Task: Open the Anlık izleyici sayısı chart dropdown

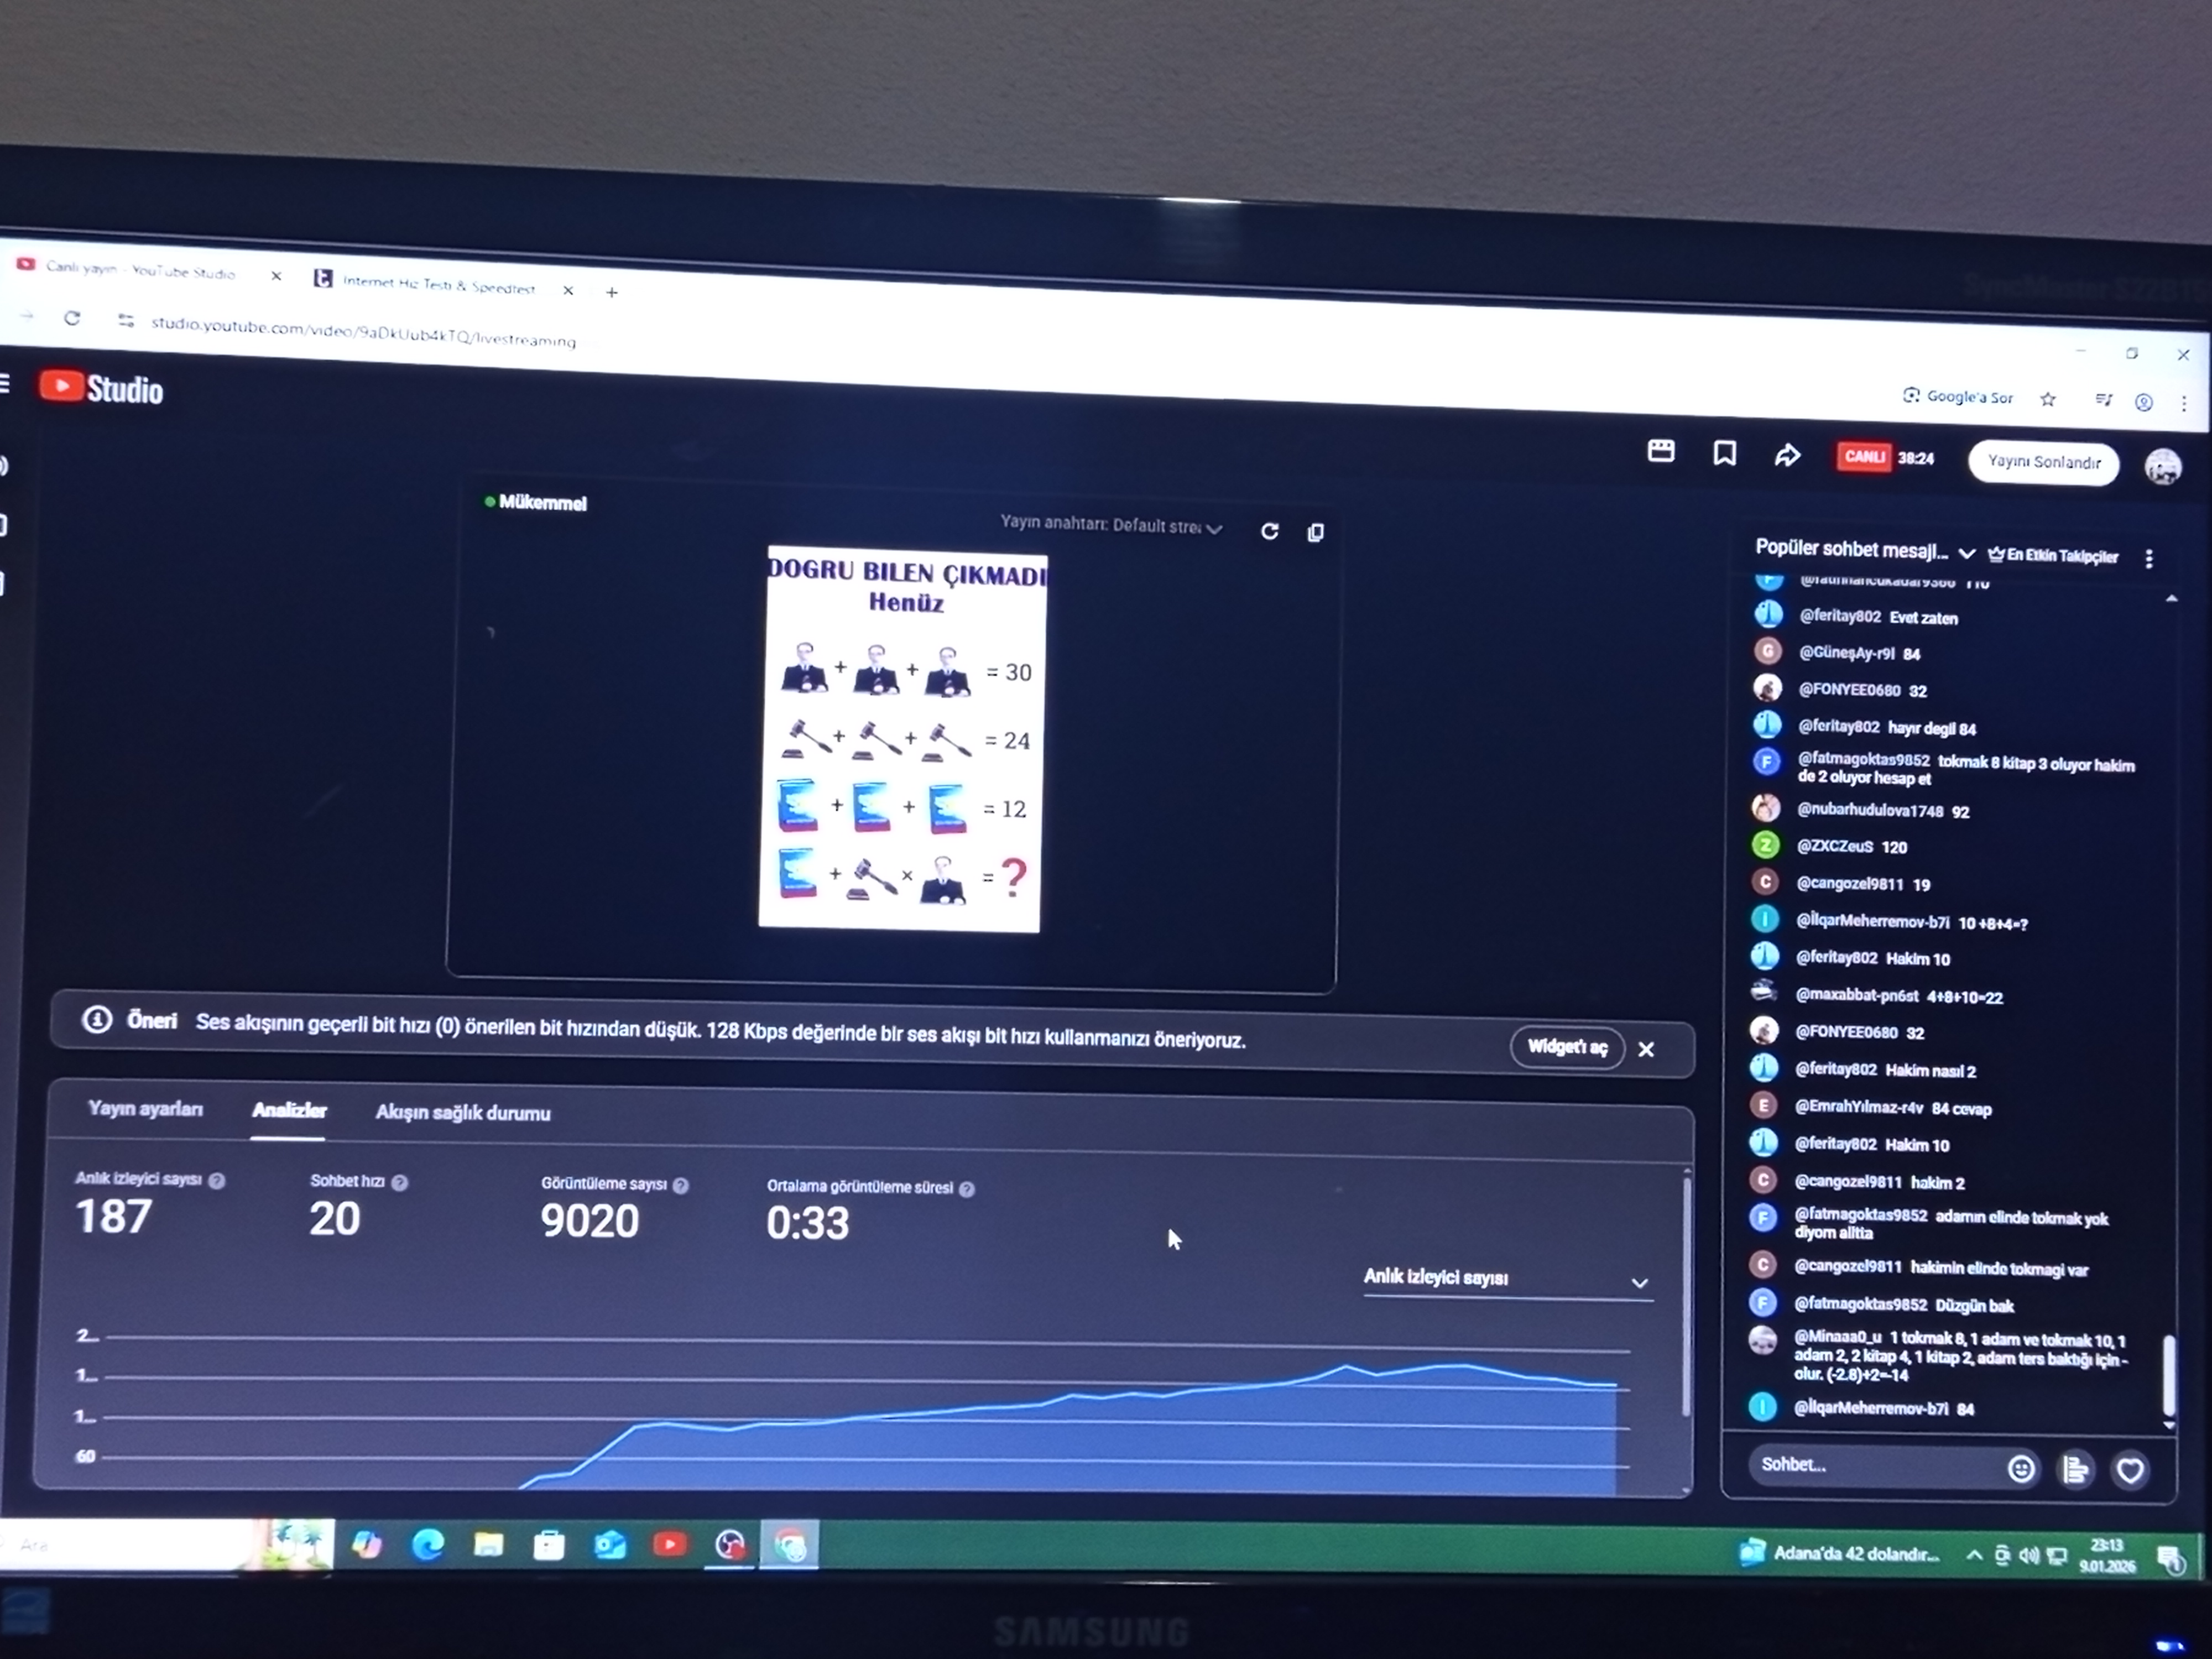Action: coord(1507,1279)
